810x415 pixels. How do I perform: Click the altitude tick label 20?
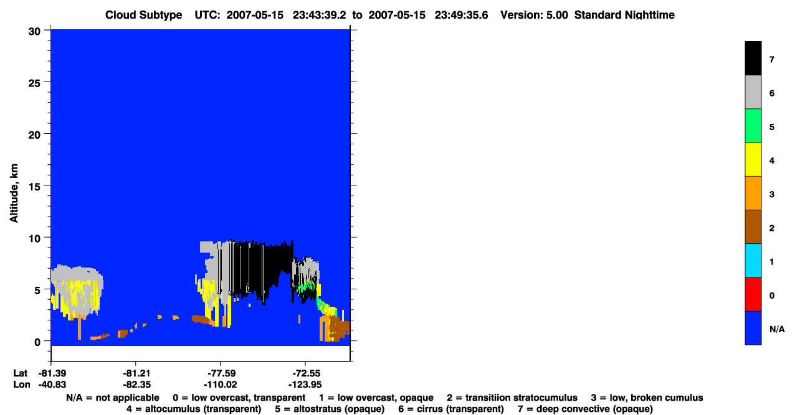click(x=35, y=134)
